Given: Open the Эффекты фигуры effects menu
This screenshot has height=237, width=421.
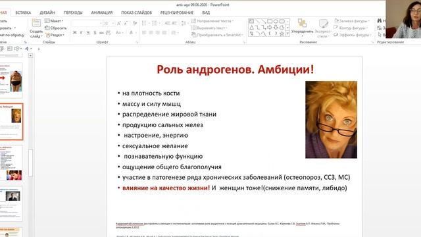Looking at the screenshot, I should (353, 35).
